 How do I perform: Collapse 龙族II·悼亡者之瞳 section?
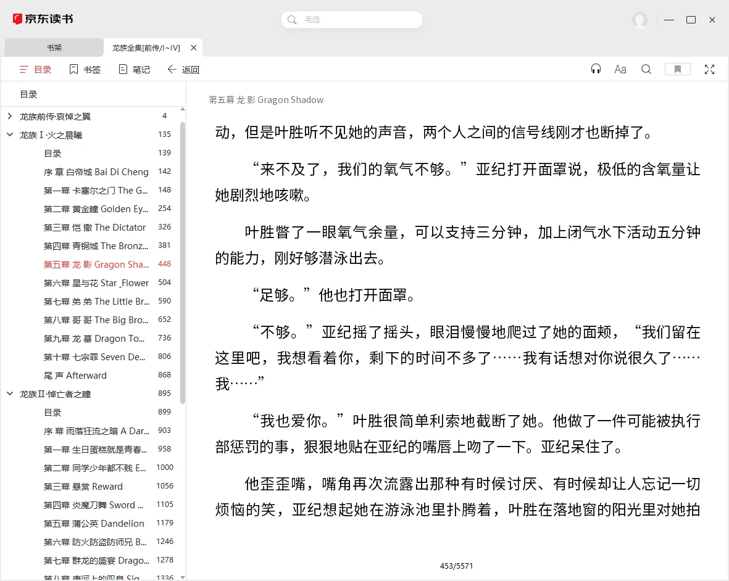[10, 394]
